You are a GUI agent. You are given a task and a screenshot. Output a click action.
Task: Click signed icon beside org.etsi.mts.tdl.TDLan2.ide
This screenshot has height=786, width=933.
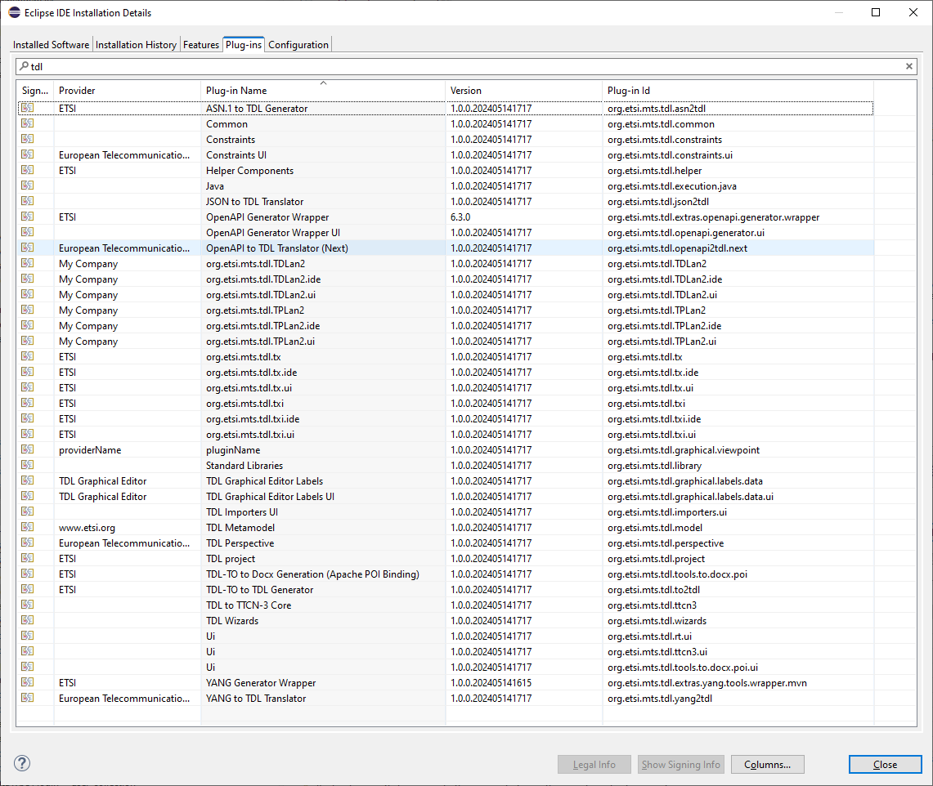(27, 279)
